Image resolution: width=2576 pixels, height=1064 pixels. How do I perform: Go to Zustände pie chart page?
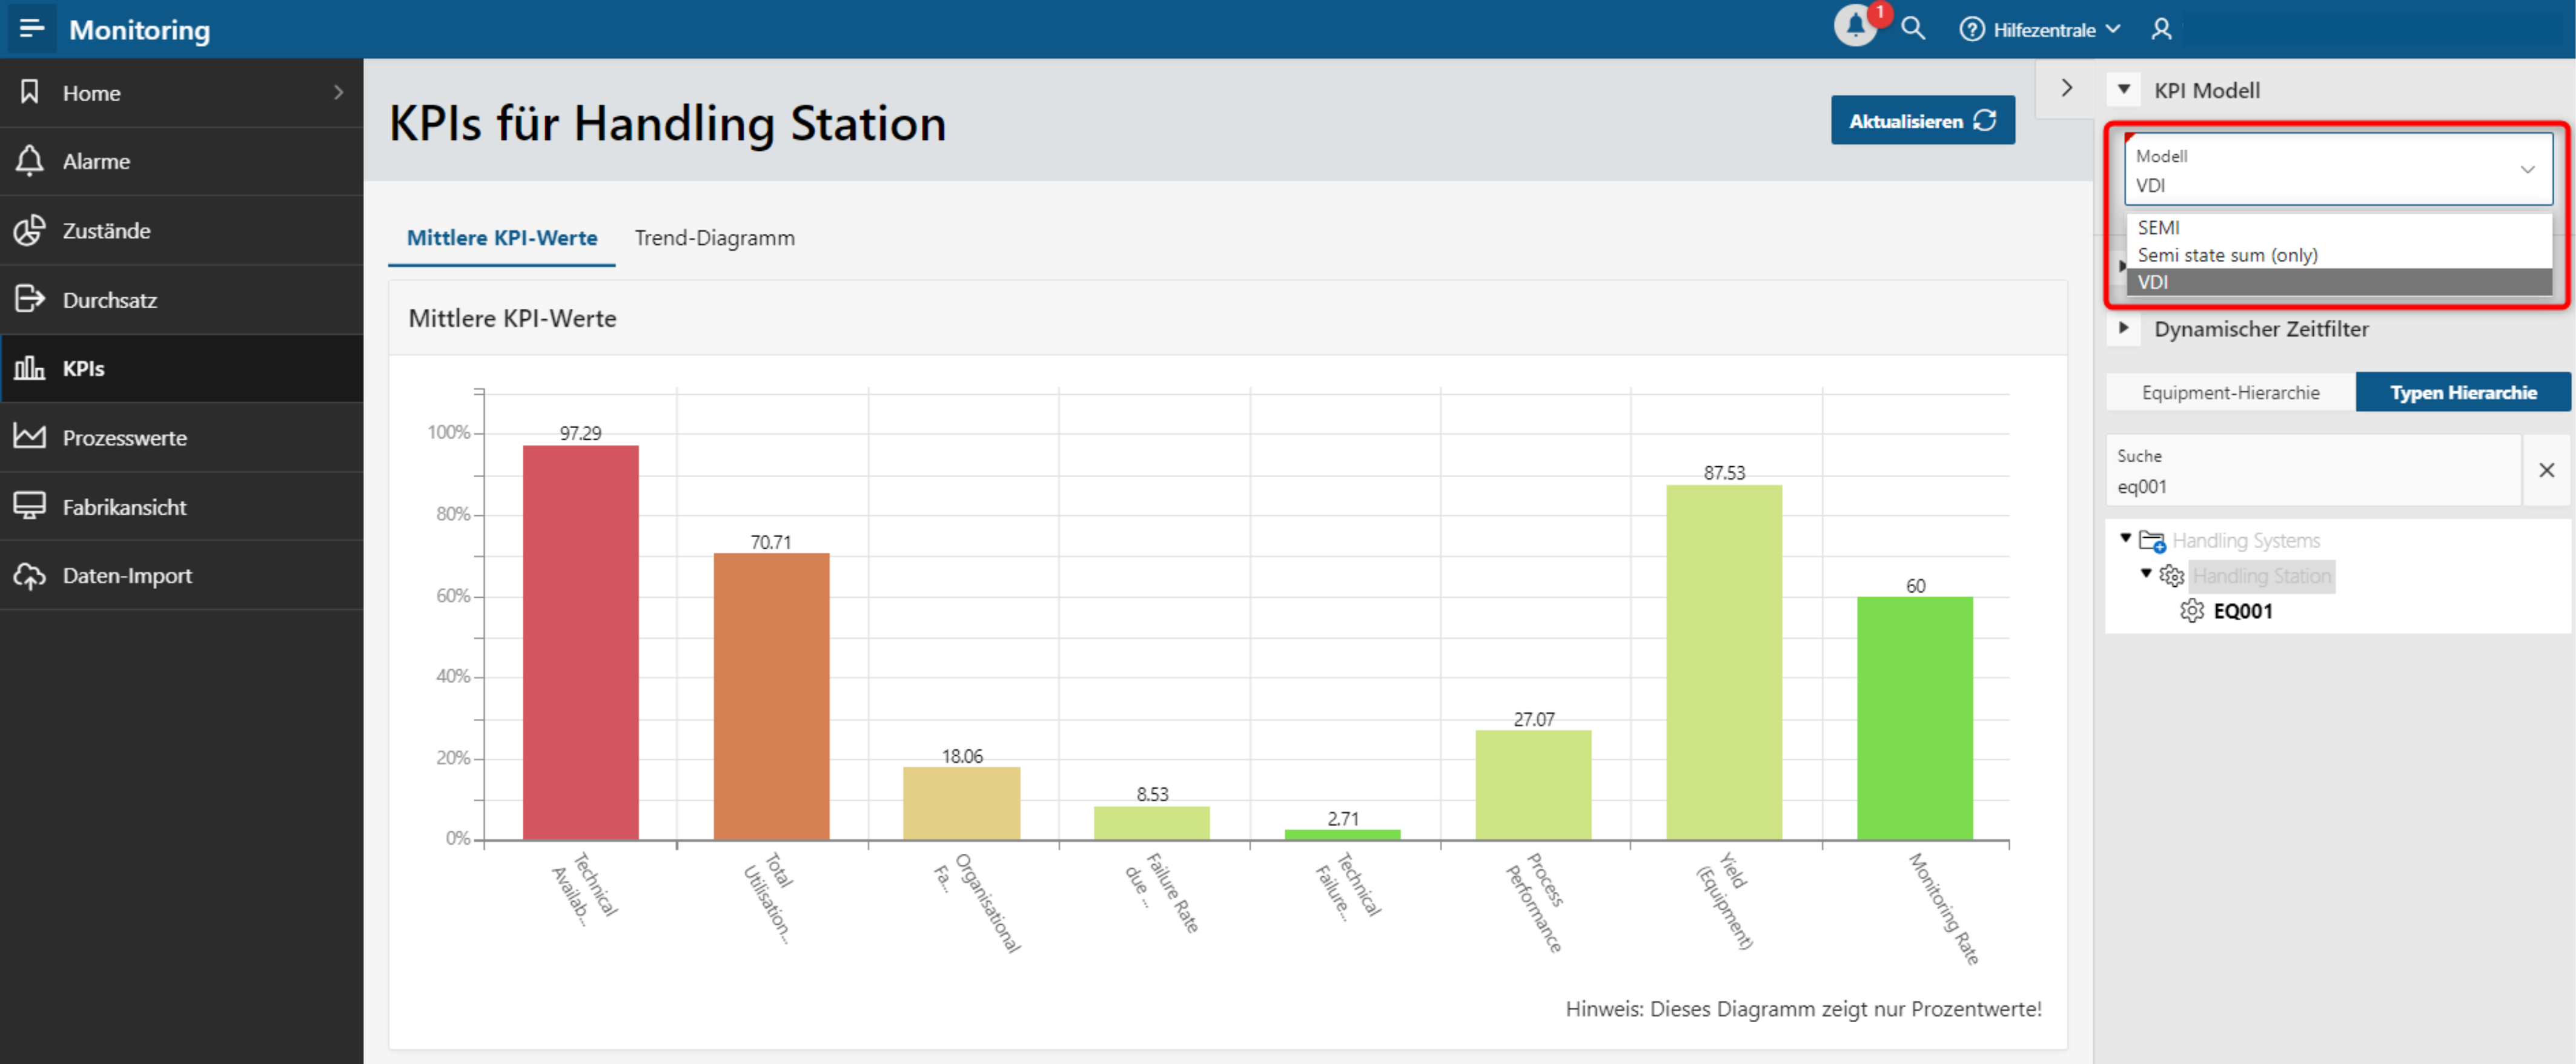(106, 230)
